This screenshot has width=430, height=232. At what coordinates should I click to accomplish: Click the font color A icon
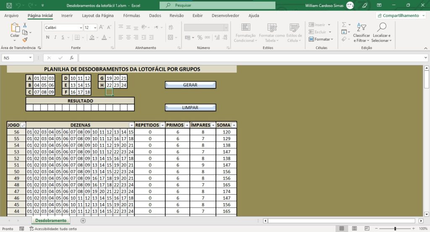click(x=104, y=37)
